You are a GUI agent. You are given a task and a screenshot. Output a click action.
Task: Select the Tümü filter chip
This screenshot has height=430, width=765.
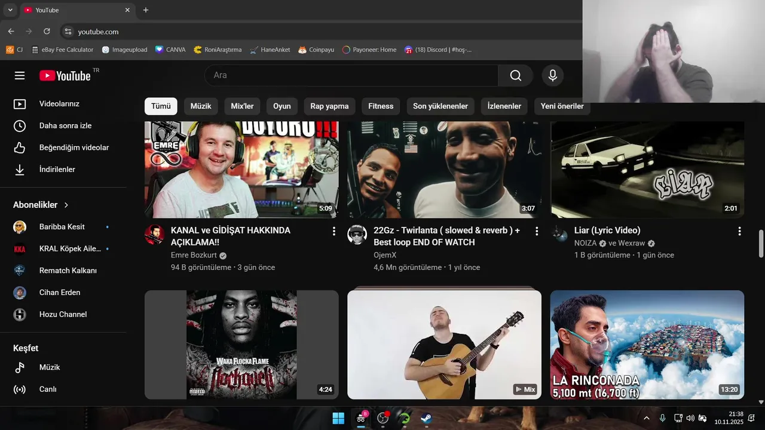(x=161, y=106)
